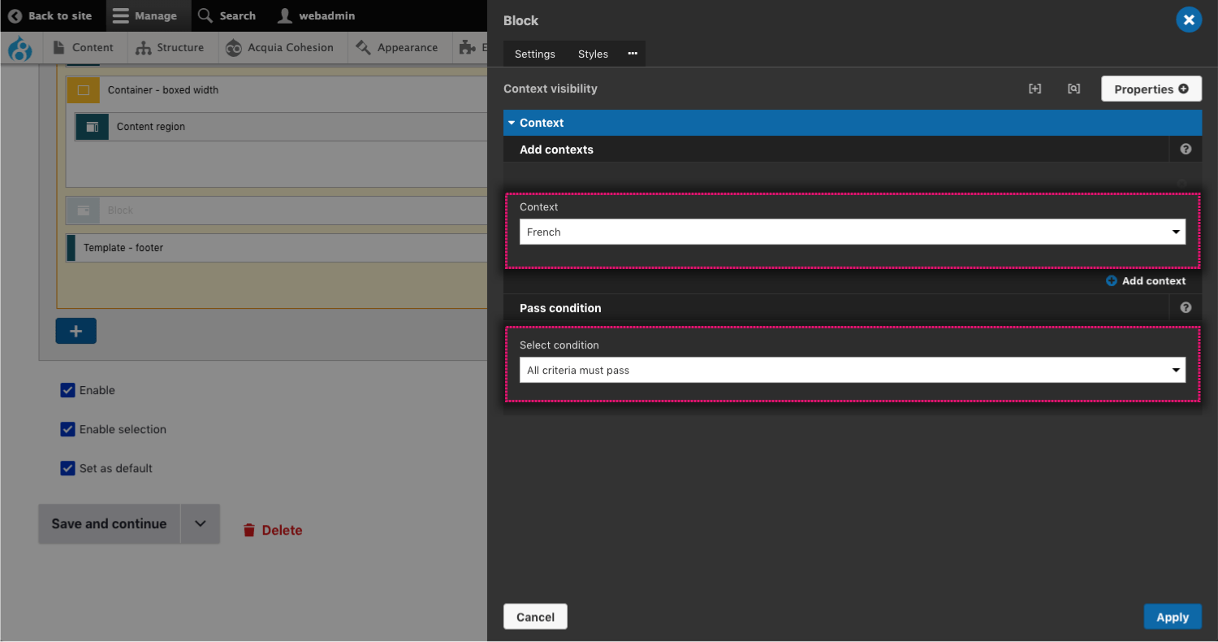Viewport: 1218px width, 642px height.
Task: Click the Drupal logo icon
Action: (x=19, y=49)
